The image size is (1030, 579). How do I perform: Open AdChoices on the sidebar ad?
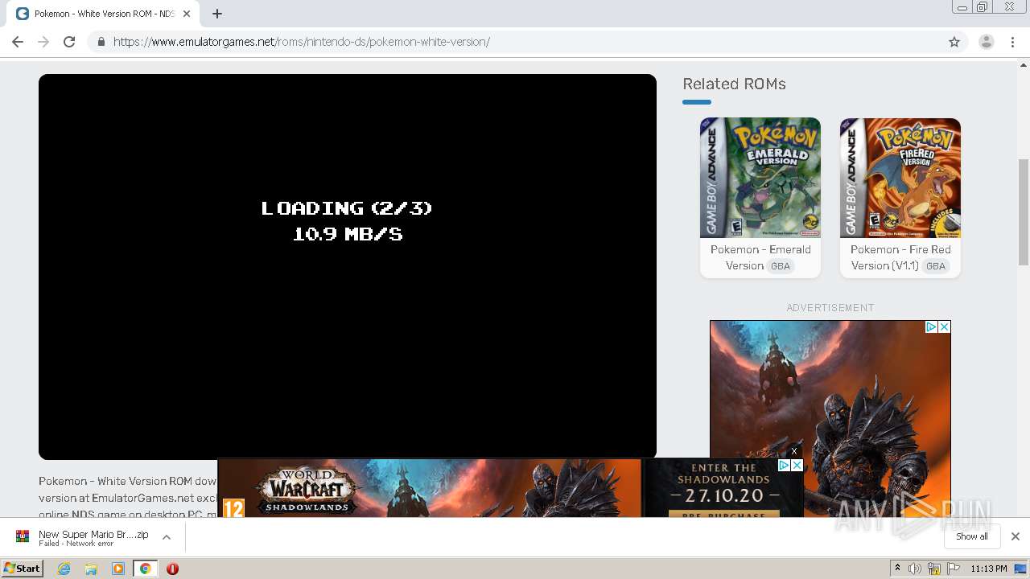click(x=931, y=326)
